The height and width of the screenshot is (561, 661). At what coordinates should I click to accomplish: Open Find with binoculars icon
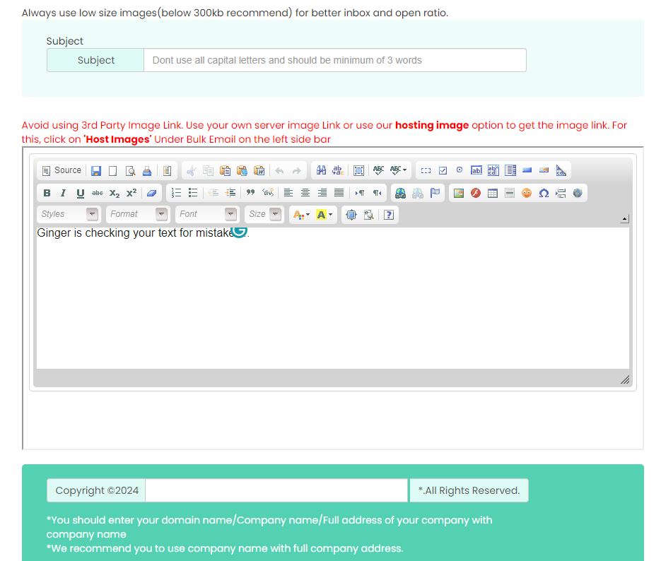(321, 170)
